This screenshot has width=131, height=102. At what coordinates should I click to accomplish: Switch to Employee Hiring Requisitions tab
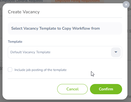coord(77,1)
